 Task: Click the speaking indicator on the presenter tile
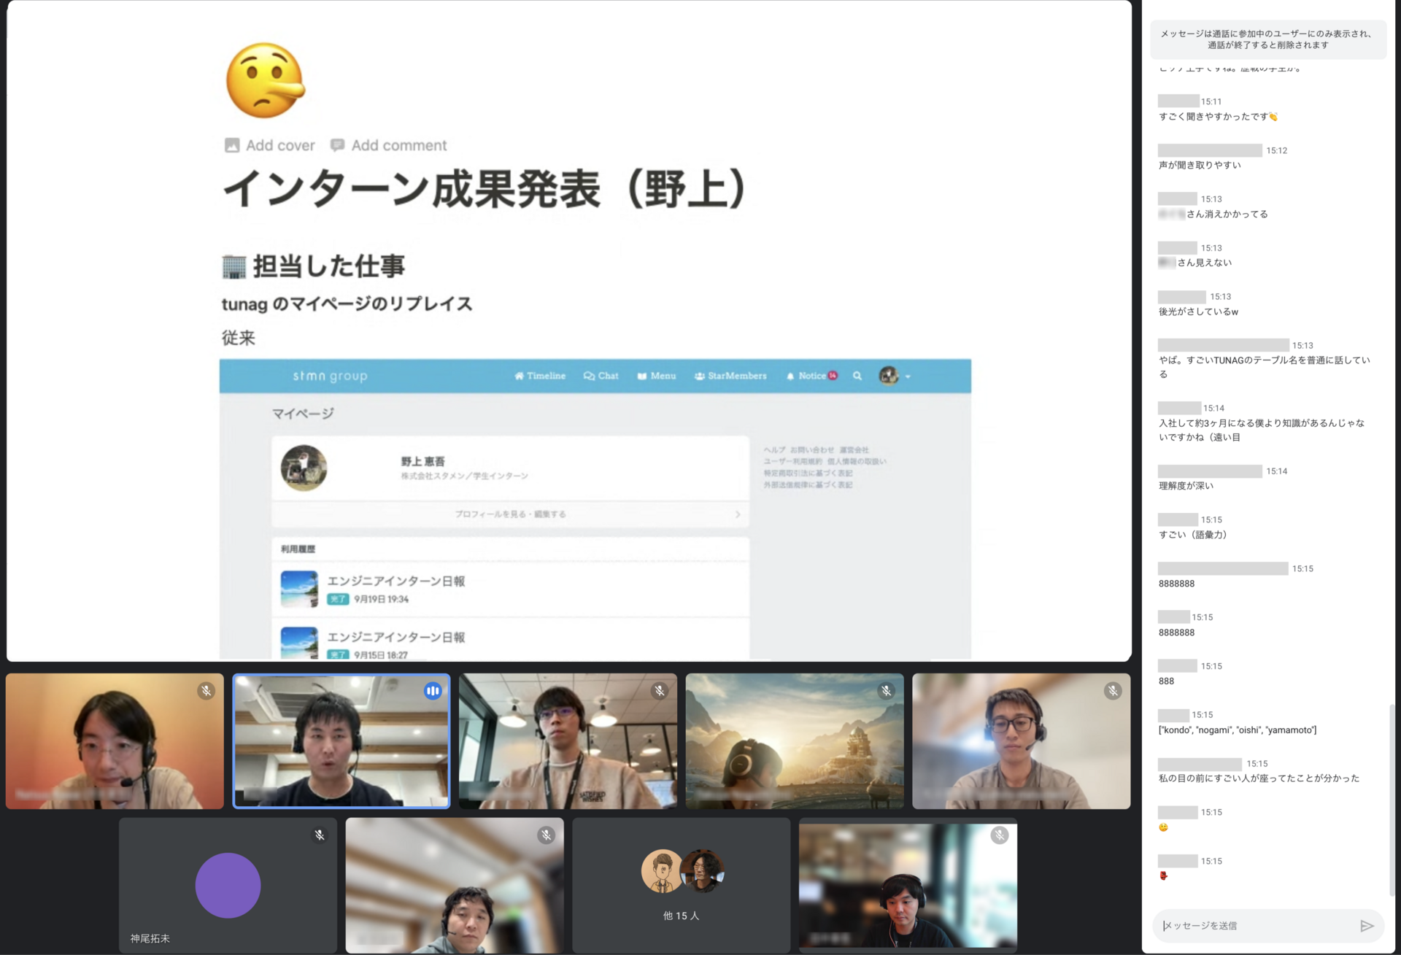(433, 691)
